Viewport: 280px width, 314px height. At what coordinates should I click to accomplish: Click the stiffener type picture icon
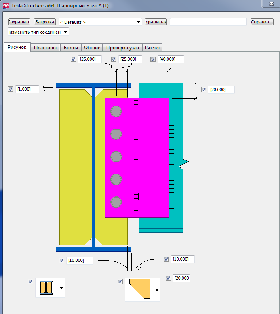[46, 287]
